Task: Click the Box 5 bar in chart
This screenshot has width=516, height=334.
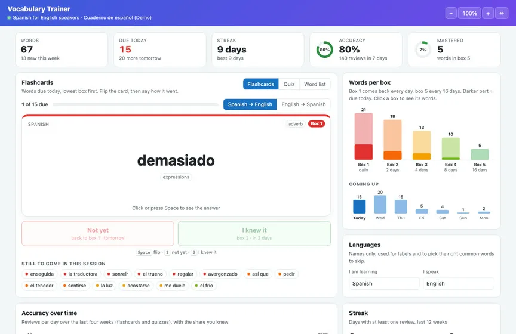Action: click(x=480, y=154)
